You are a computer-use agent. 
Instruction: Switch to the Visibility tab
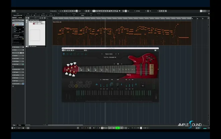pos(20,18)
